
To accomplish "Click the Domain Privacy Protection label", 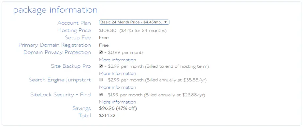I will pos(57,52).
